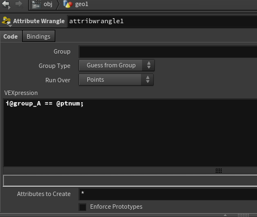Click the Run Over dropdown arrows
The width and height of the screenshot is (257, 217).
[148, 80]
